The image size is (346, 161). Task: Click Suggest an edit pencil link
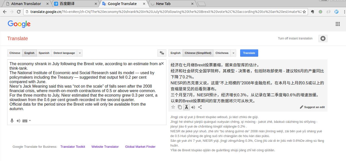coord(312,107)
